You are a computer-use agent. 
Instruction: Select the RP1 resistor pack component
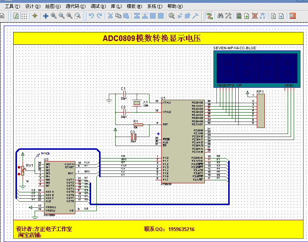(x=261, y=111)
